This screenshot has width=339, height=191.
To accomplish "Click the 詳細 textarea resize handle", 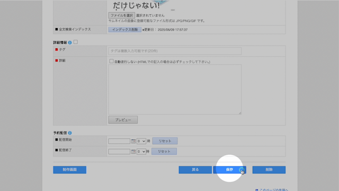I will point(240,113).
